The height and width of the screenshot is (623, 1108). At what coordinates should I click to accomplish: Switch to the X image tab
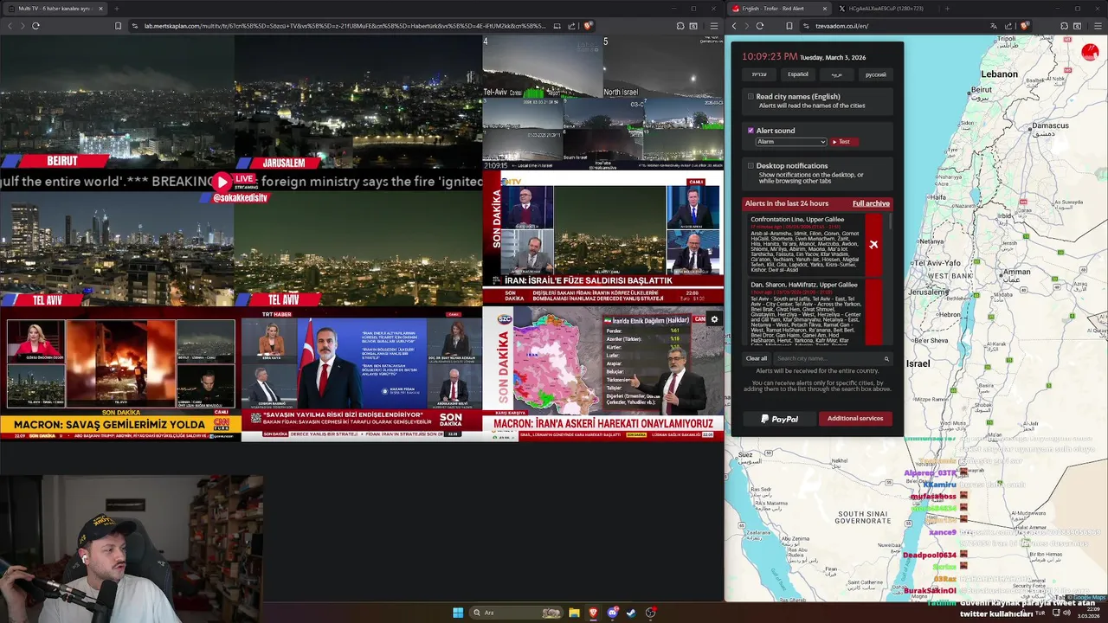point(886,9)
